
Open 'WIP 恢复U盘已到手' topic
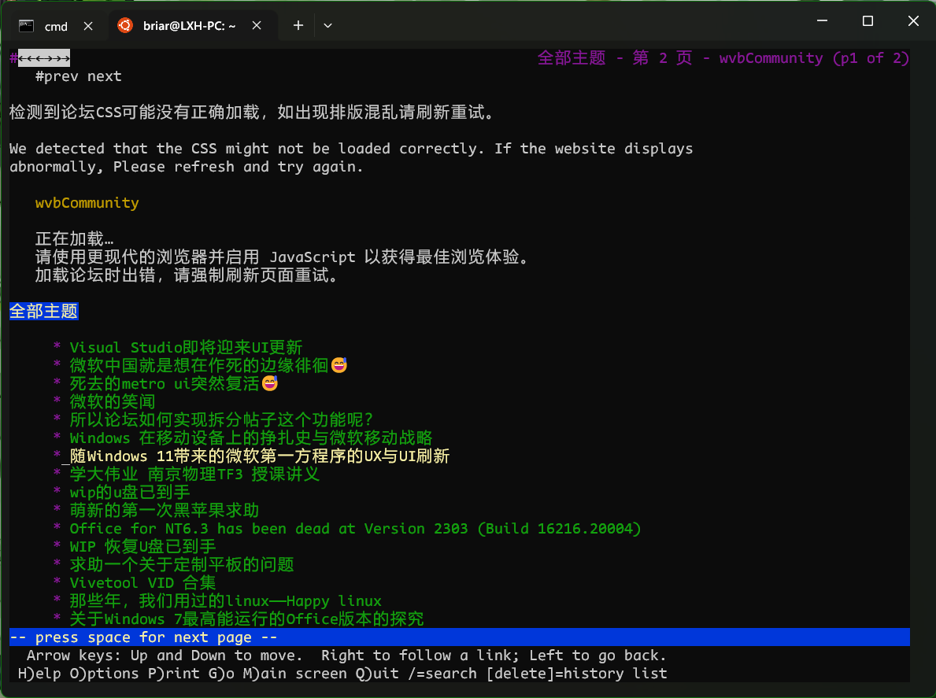click(142, 546)
